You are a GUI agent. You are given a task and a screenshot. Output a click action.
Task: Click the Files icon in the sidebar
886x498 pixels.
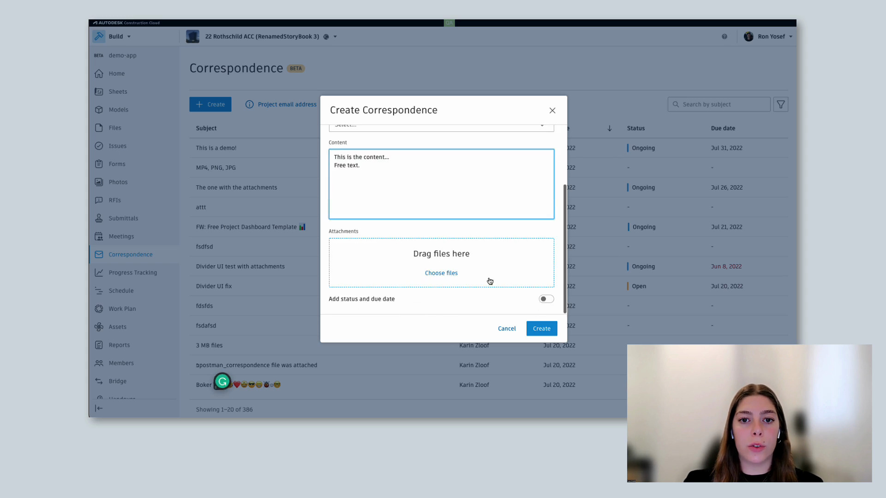[x=99, y=128]
